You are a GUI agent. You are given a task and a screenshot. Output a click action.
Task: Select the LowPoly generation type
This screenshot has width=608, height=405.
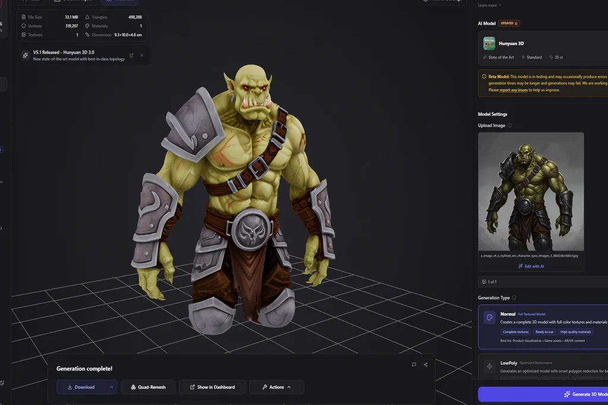pyautogui.click(x=543, y=366)
